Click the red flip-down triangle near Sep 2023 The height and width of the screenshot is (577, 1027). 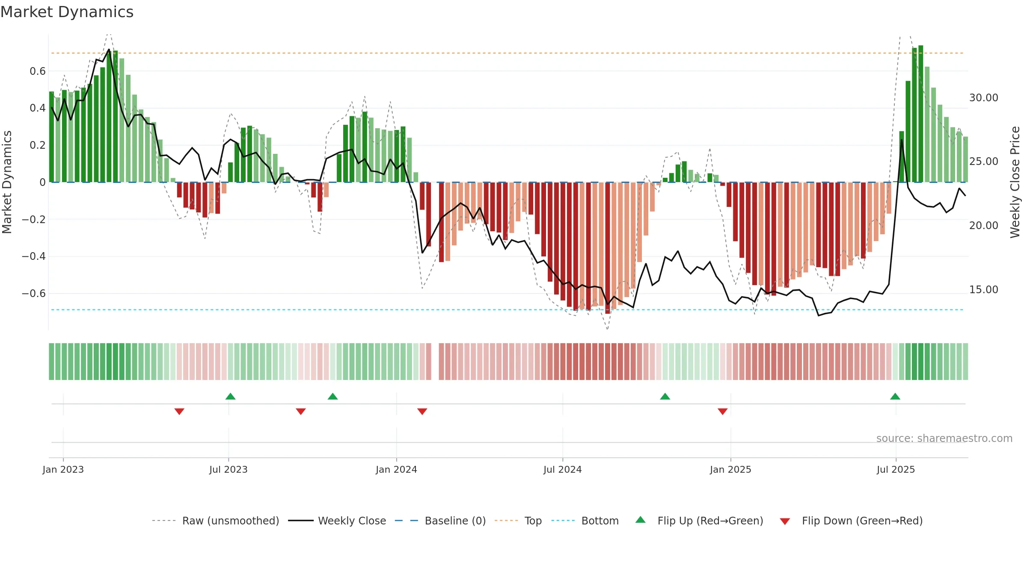click(x=301, y=411)
